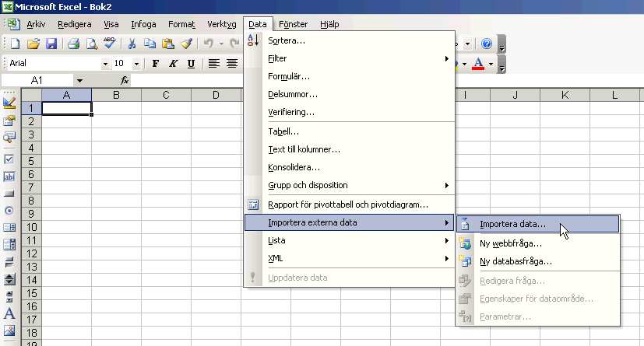Toggle left text alignment
Viewport: 644px width, 346px height.
click(213, 64)
